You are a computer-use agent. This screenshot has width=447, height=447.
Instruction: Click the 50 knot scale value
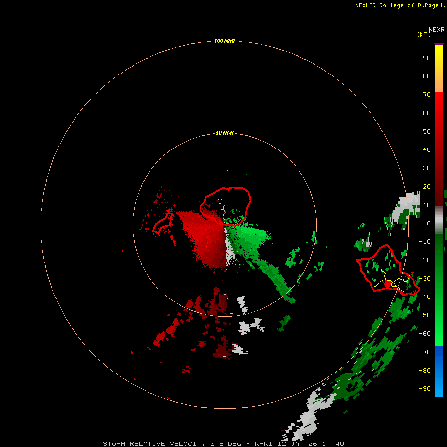427,132
